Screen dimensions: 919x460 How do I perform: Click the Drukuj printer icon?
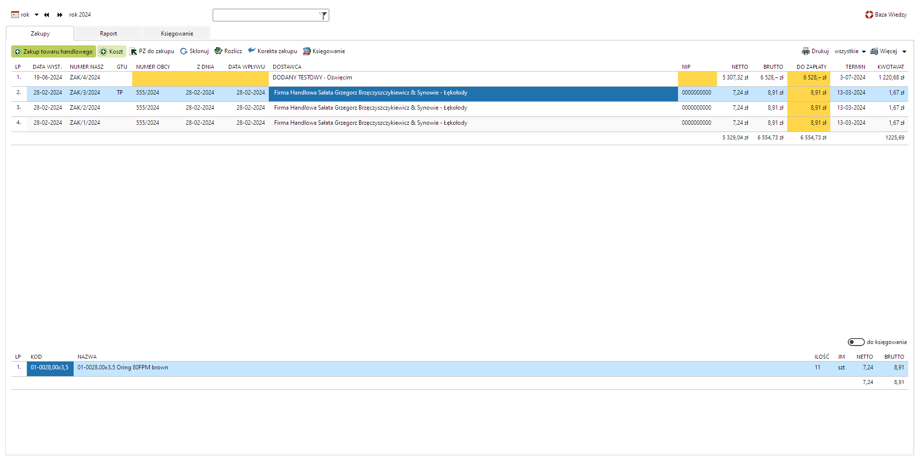click(x=806, y=51)
